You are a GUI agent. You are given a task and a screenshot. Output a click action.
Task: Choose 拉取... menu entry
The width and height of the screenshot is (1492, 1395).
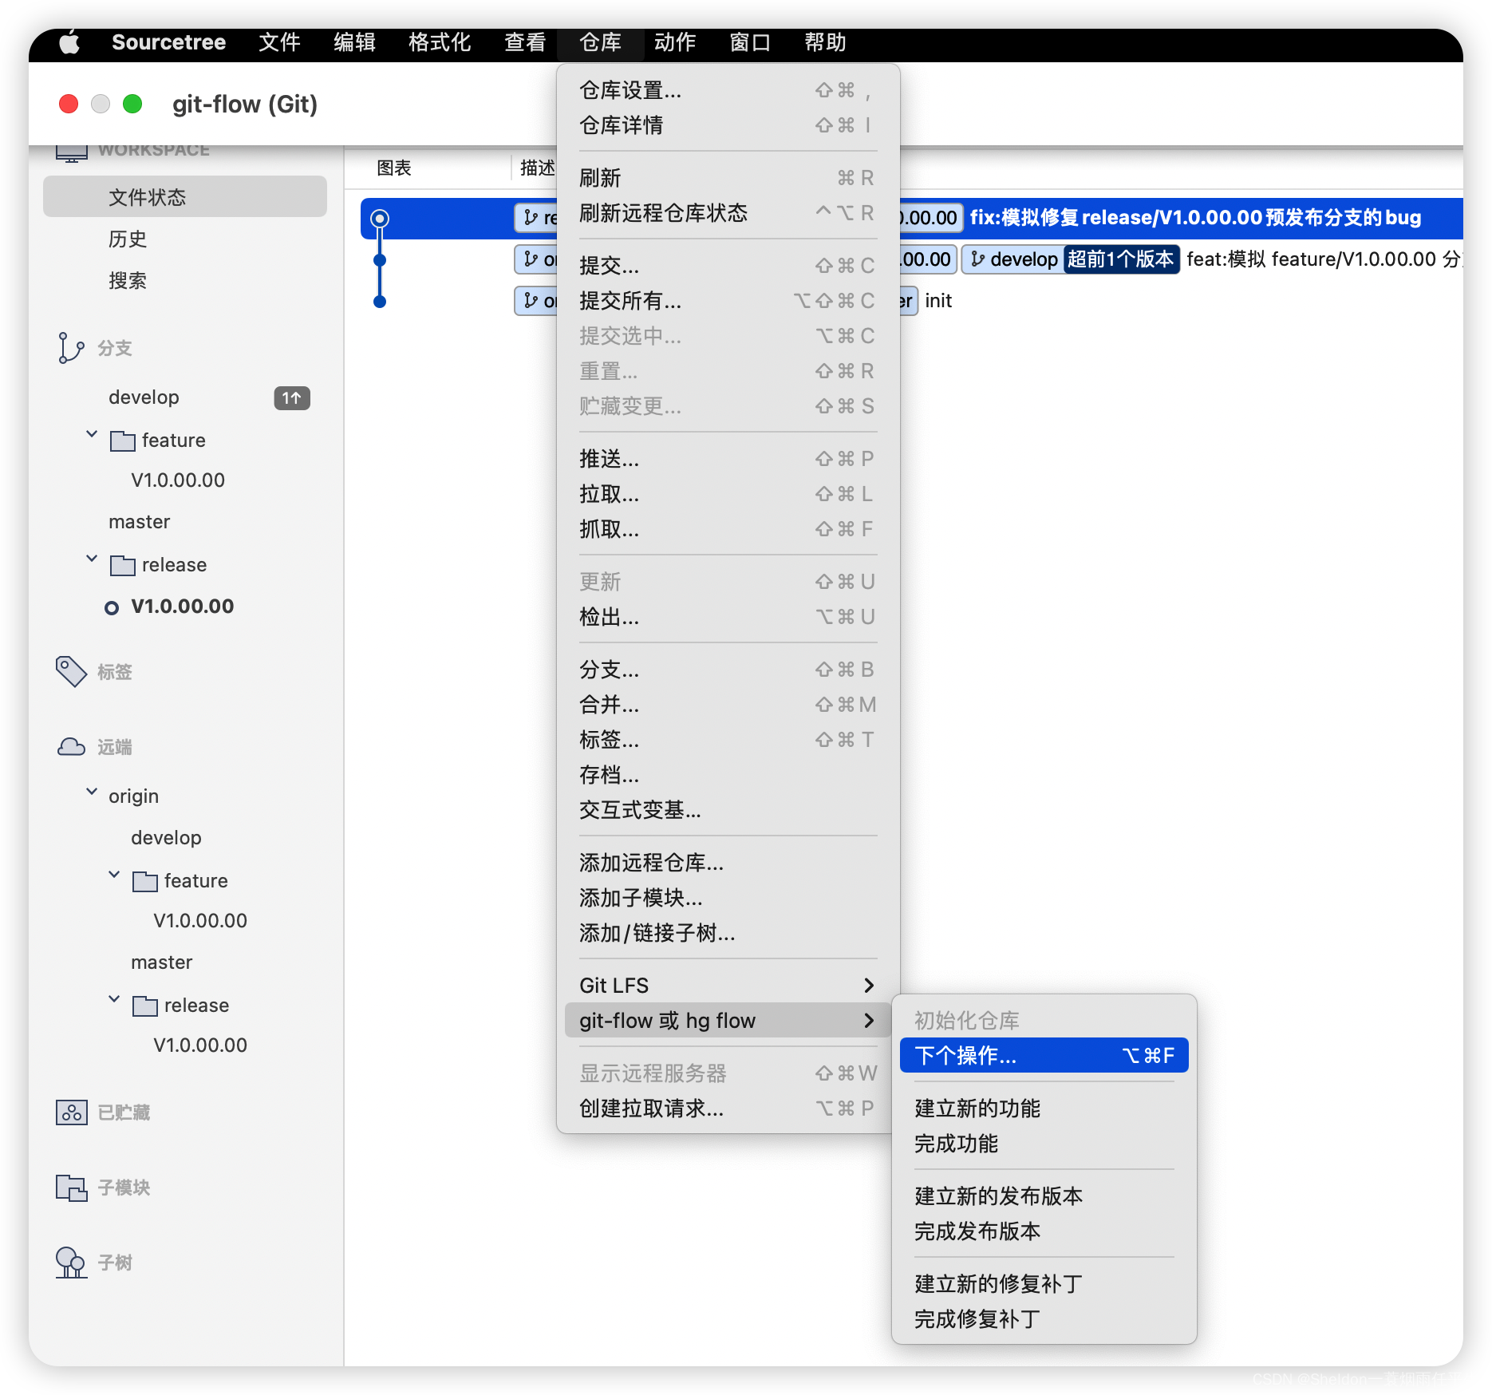tap(728, 494)
